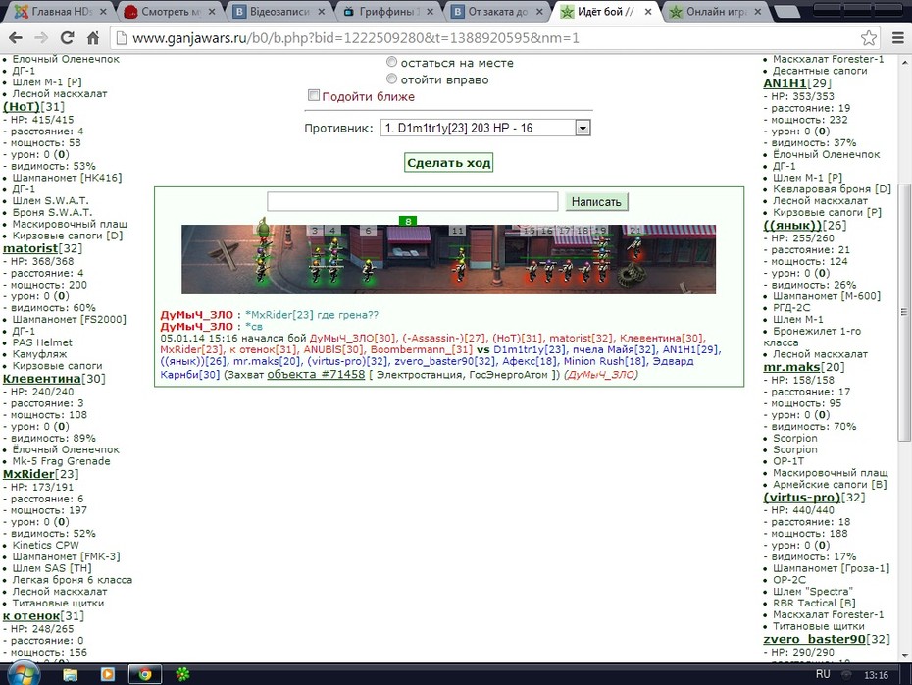Image resolution: width=912 pixels, height=685 pixels.
Task: Open the 'к отенок' player profile link
Action: [x=31, y=616]
